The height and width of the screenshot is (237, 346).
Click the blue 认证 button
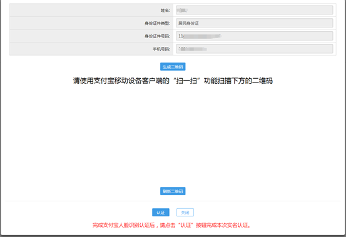tap(161, 213)
